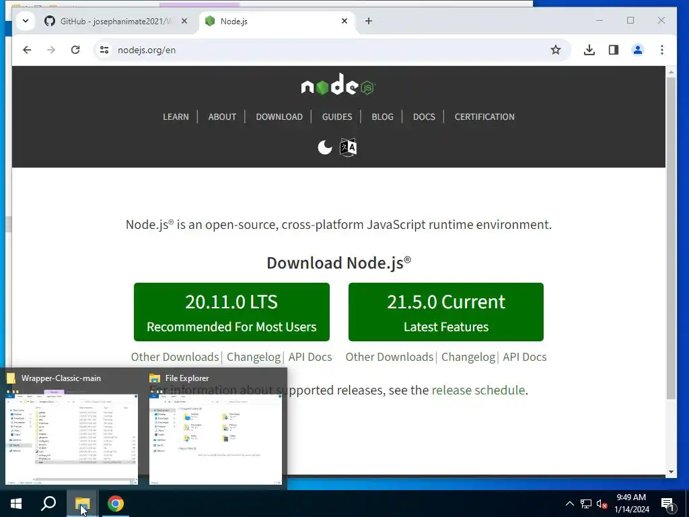This screenshot has height=517, width=689.
Task: Open the BLOG menu item
Action: pos(382,117)
